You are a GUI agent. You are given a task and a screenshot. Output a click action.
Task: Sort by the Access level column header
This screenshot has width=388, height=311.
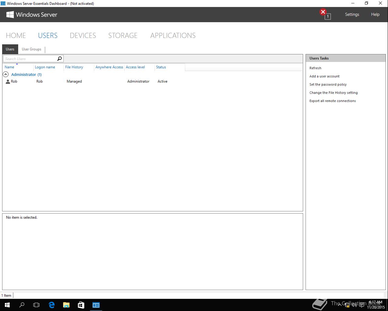coord(139,67)
